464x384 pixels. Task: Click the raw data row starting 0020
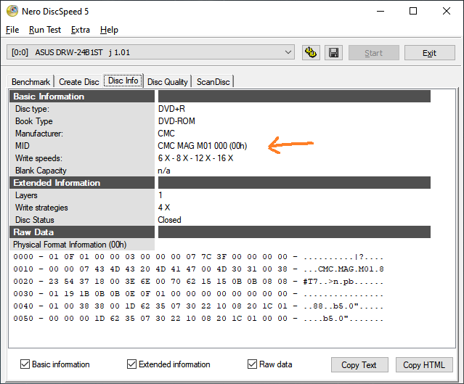pyautogui.click(x=198, y=282)
